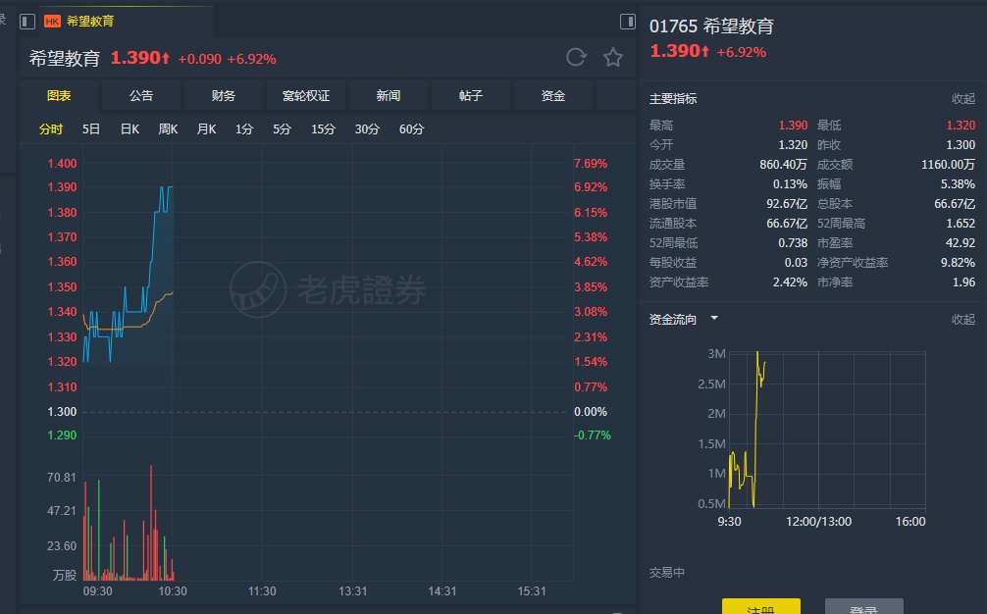Add 希望教育 to favorites star
Image resolution: width=987 pixels, height=614 pixels.
[x=612, y=57]
